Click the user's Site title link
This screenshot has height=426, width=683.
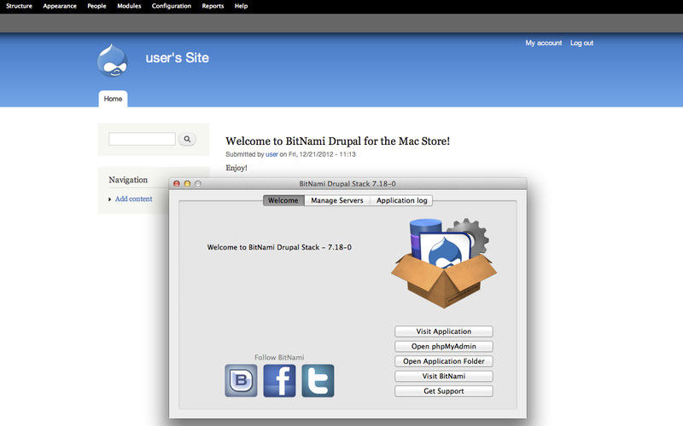(177, 58)
